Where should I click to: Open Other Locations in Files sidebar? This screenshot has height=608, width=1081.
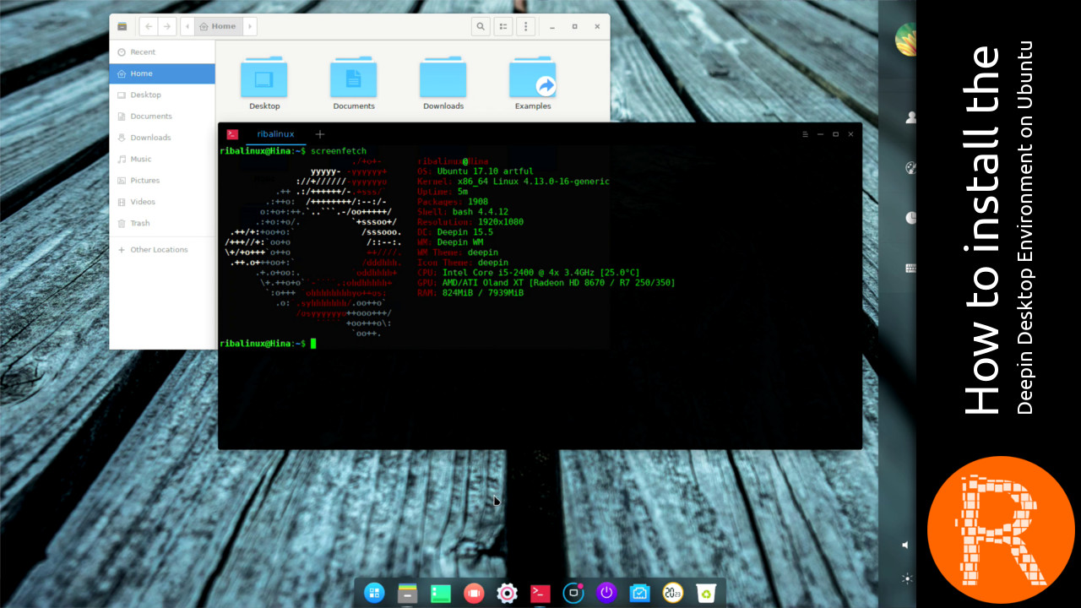(x=162, y=250)
